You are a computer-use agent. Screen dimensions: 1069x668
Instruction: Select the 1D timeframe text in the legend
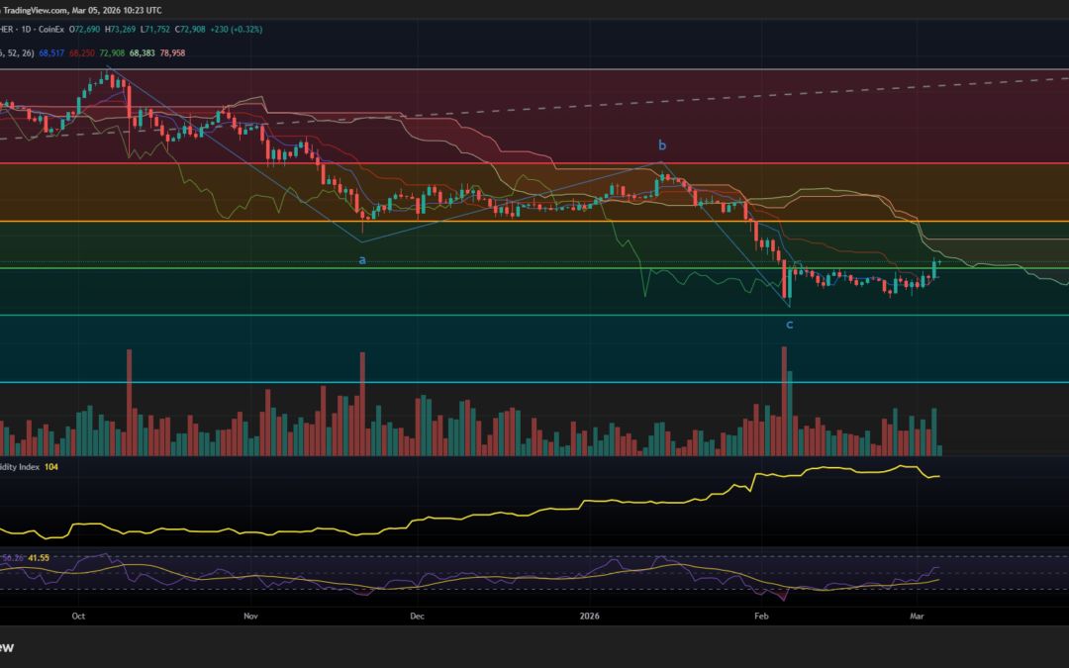pos(30,29)
